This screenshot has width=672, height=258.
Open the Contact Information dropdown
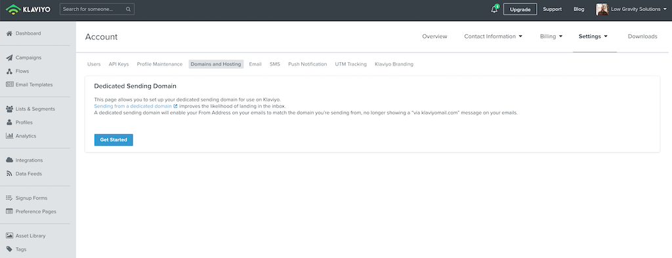493,37
